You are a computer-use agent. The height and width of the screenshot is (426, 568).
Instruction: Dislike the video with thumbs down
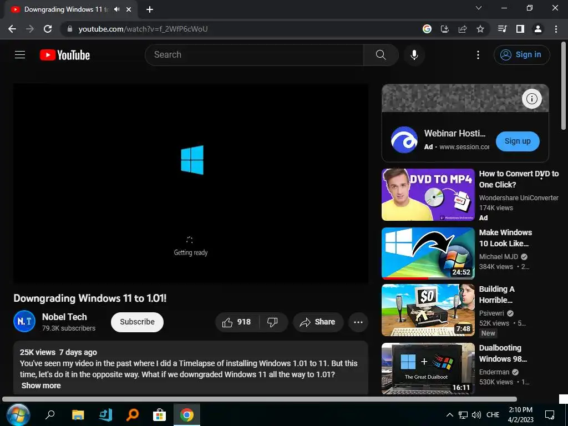[272, 322]
